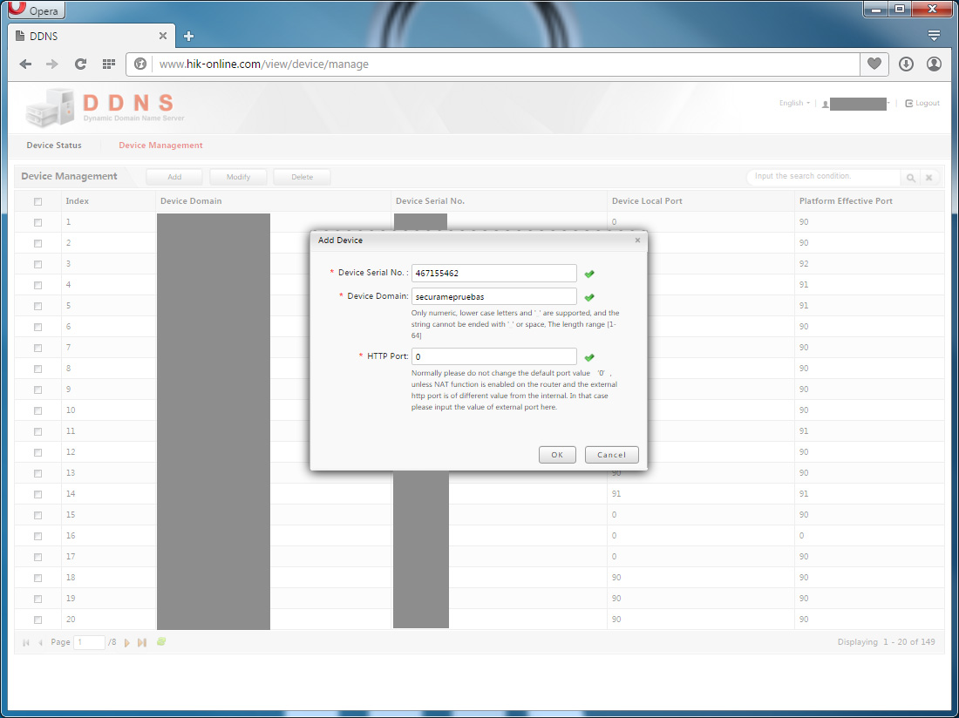
Task: Click the Modify button
Action: [238, 177]
